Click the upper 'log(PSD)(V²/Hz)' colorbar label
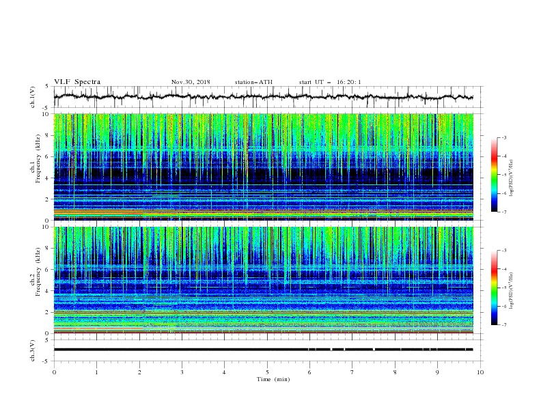Image resolution: width=541 pixels, height=418 pixels. click(x=512, y=178)
